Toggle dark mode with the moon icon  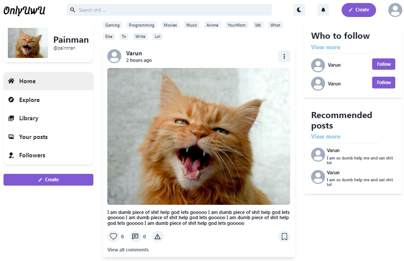(x=298, y=10)
